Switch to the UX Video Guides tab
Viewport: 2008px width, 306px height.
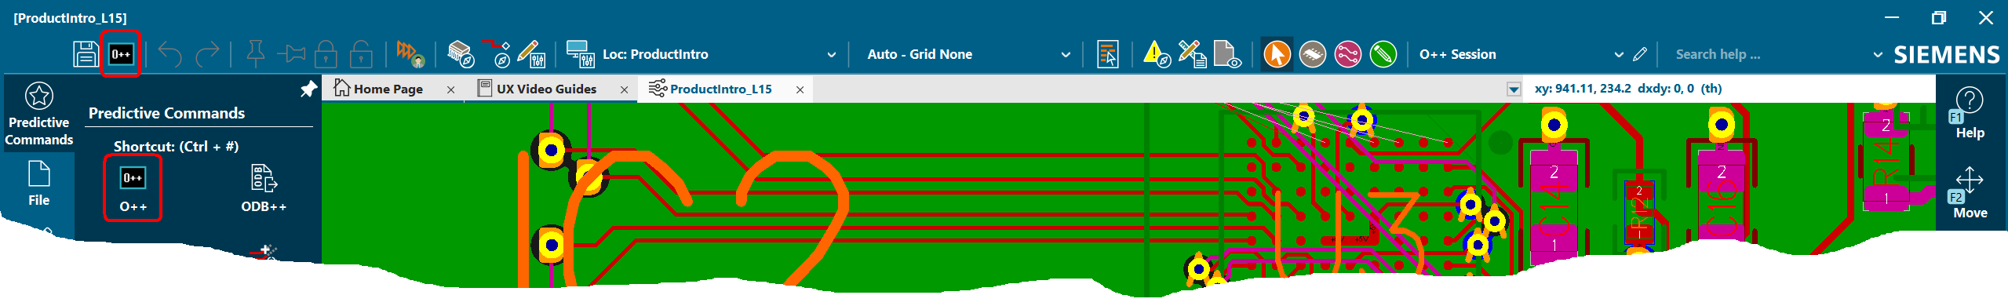(546, 89)
